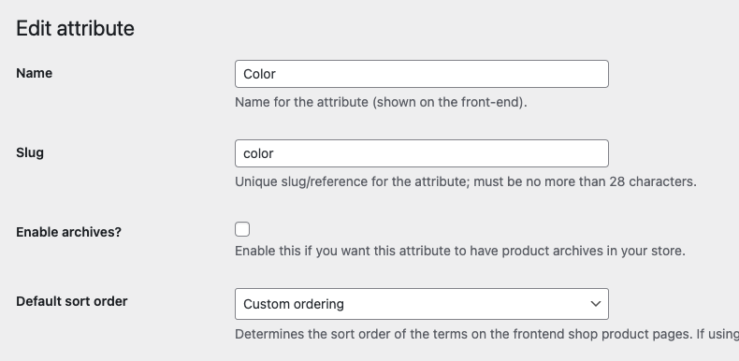Viewport: 739px width, 361px height.
Task: Open the Default sort order dropdown
Action: coord(422,304)
